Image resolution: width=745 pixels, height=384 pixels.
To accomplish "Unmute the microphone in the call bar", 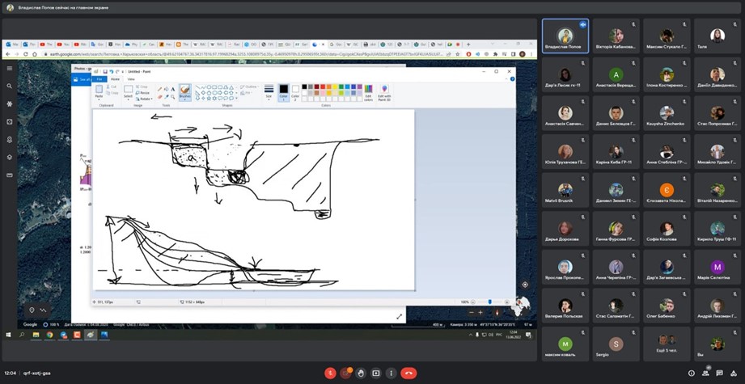I will (330, 373).
